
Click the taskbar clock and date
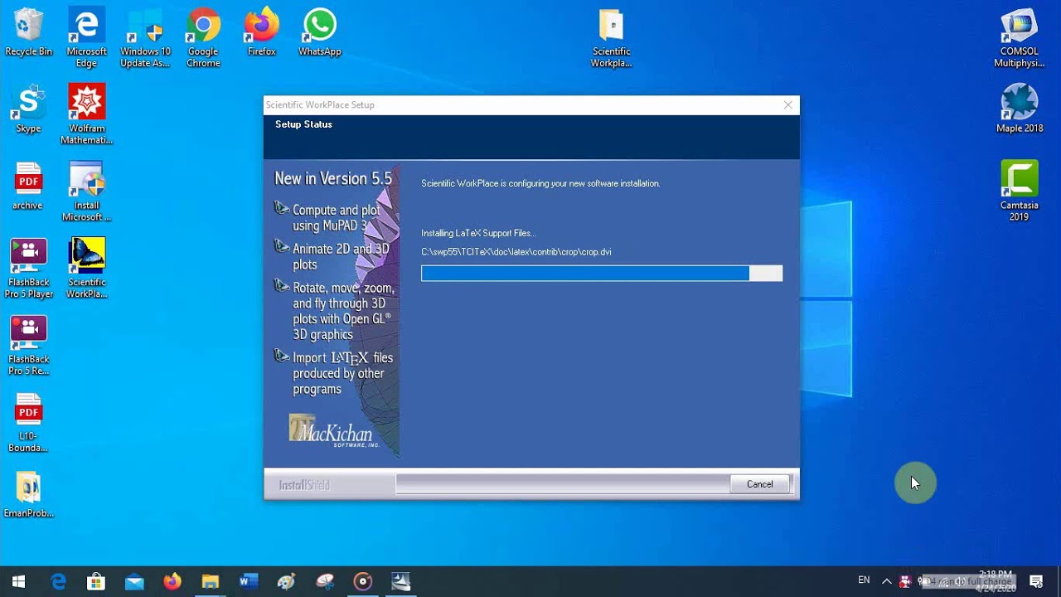coord(995,580)
